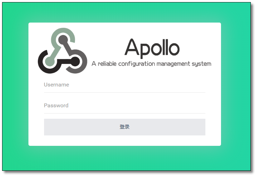The image size is (255, 175).
Task: Click the reliable configuration management tagline
Action: pyautogui.click(x=151, y=64)
